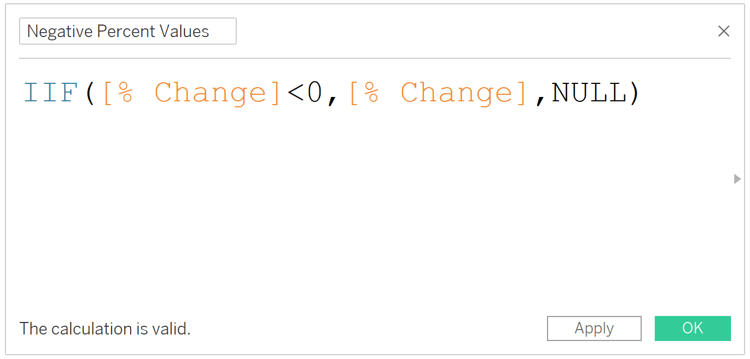Click percent sign in first [% Change]
Viewport: 750px width, 359px height.
126,93
